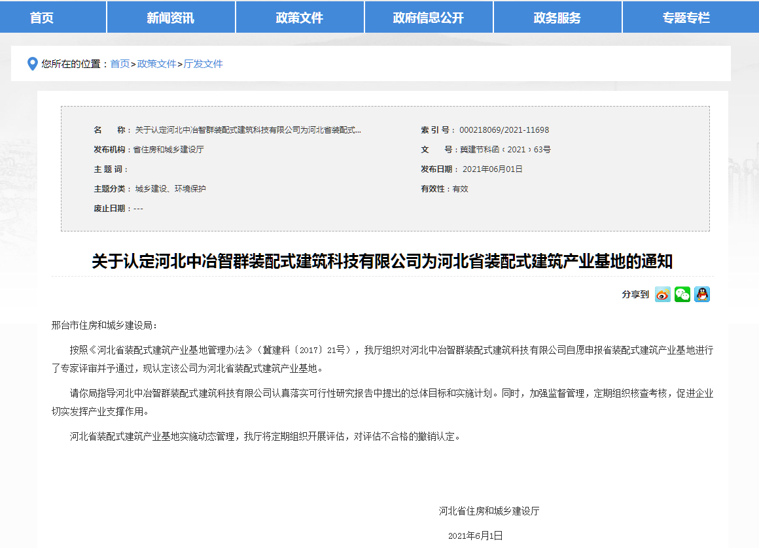Click the green WeChat share icon
The width and height of the screenshot is (759, 548).
[x=682, y=295]
